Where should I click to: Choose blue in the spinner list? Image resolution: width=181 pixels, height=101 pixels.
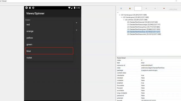[x=49, y=51]
